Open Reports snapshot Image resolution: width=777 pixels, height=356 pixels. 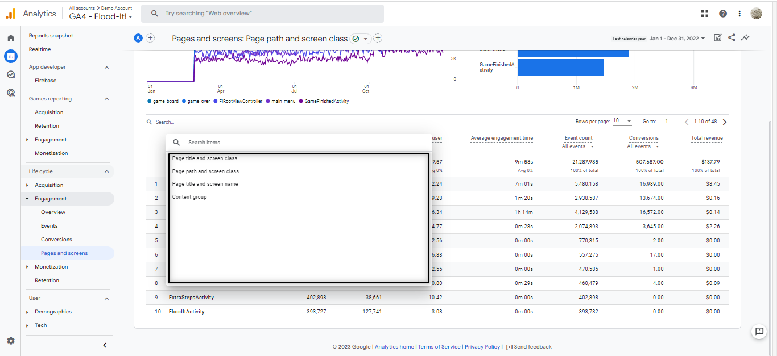(51, 36)
